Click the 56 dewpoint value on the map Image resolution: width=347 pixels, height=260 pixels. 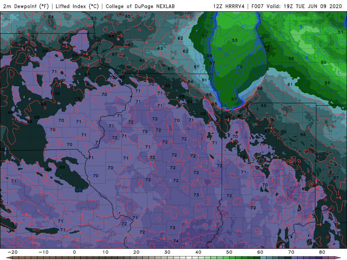pos(291,58)
